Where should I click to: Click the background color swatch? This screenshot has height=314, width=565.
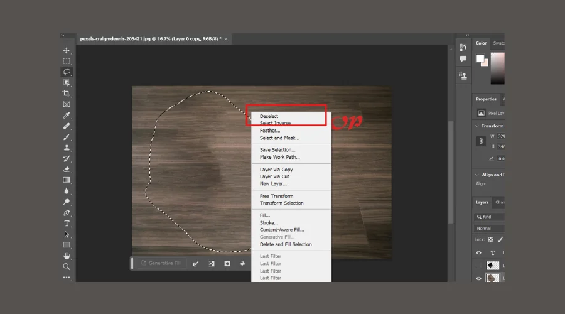click(x=486, y=63)
